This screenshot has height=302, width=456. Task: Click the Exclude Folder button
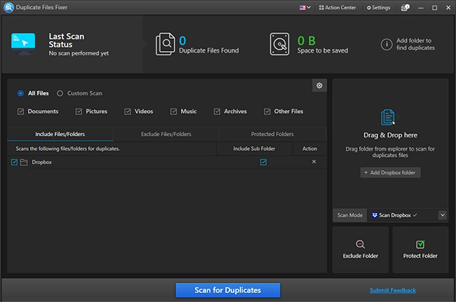coord(361,249)
